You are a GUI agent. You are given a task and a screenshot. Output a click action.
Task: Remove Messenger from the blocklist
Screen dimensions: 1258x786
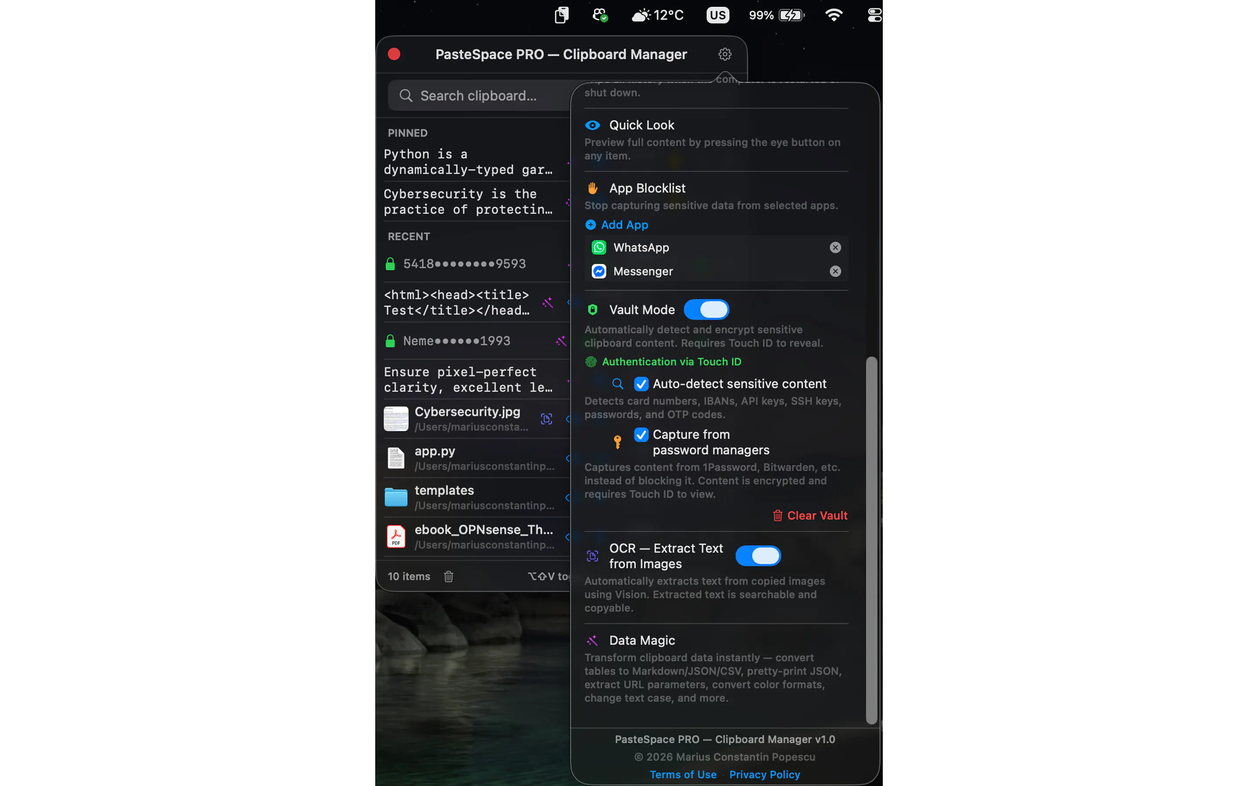pos(835,271)
